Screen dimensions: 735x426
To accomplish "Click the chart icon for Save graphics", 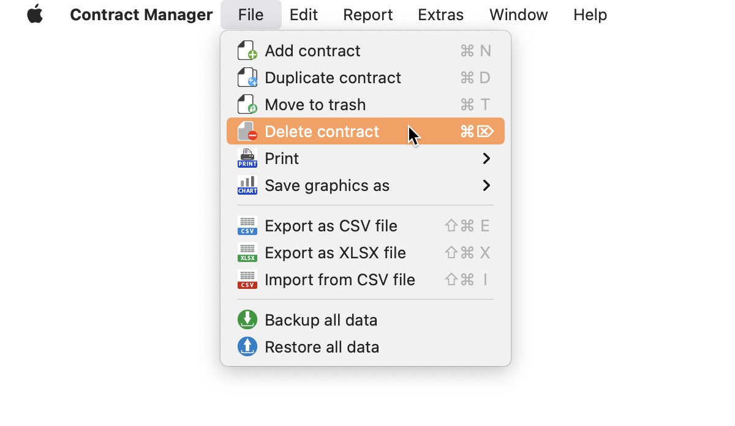I will [x=247, y=185].
